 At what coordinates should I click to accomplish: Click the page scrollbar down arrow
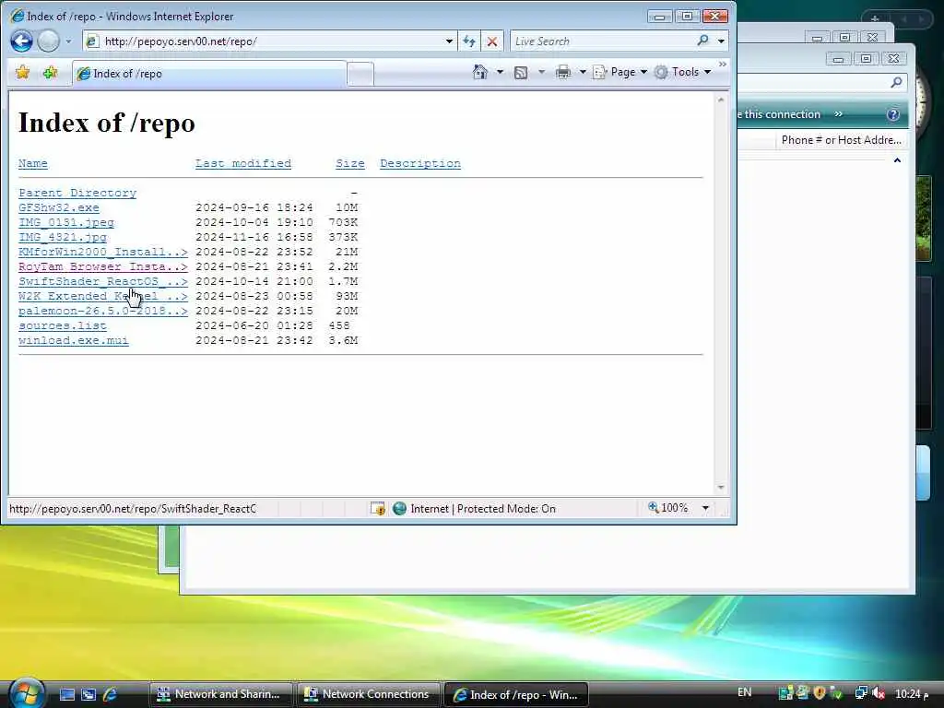click(x=721, y=487)
